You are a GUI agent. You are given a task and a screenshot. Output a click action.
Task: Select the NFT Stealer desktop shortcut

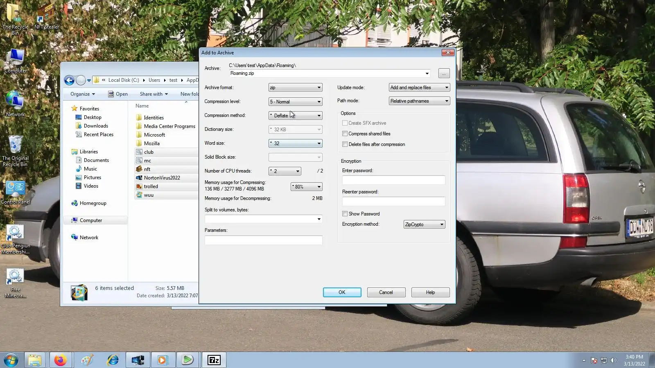pyautogui.click(x=46, y=17)
